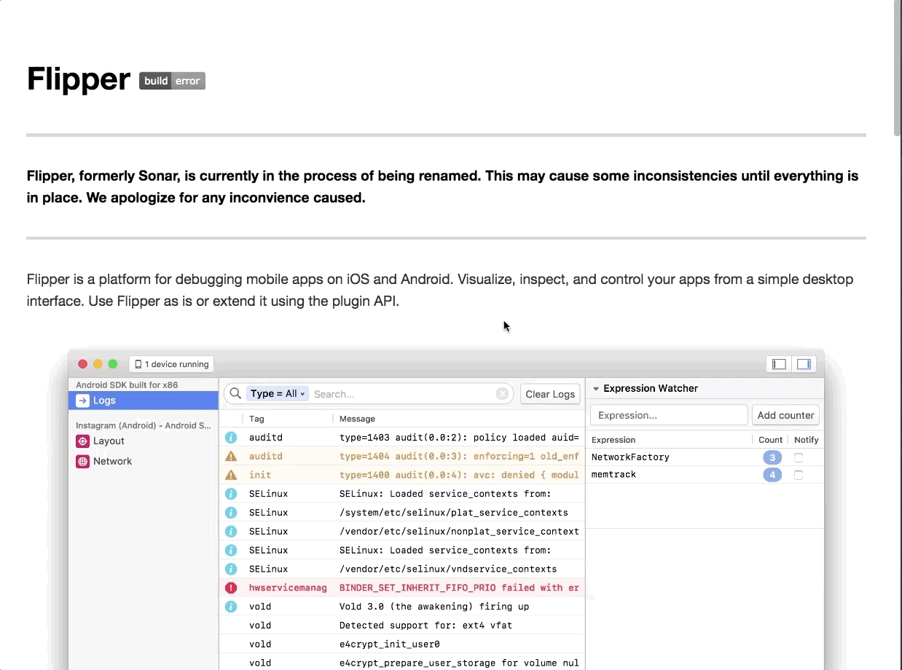Click the 1 device running button

click(x=172, y=364)
